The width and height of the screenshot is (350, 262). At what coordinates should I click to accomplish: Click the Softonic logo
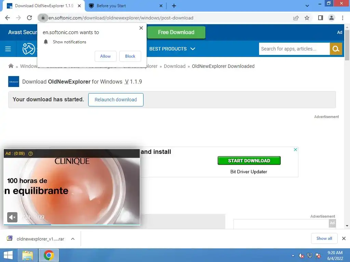coord(29,49)
